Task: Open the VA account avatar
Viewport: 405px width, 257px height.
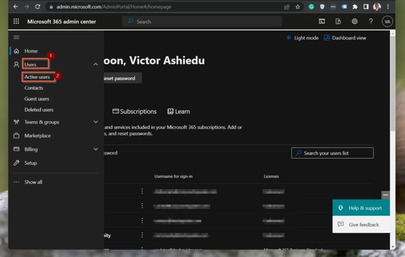Action: [x=387, y=22]
